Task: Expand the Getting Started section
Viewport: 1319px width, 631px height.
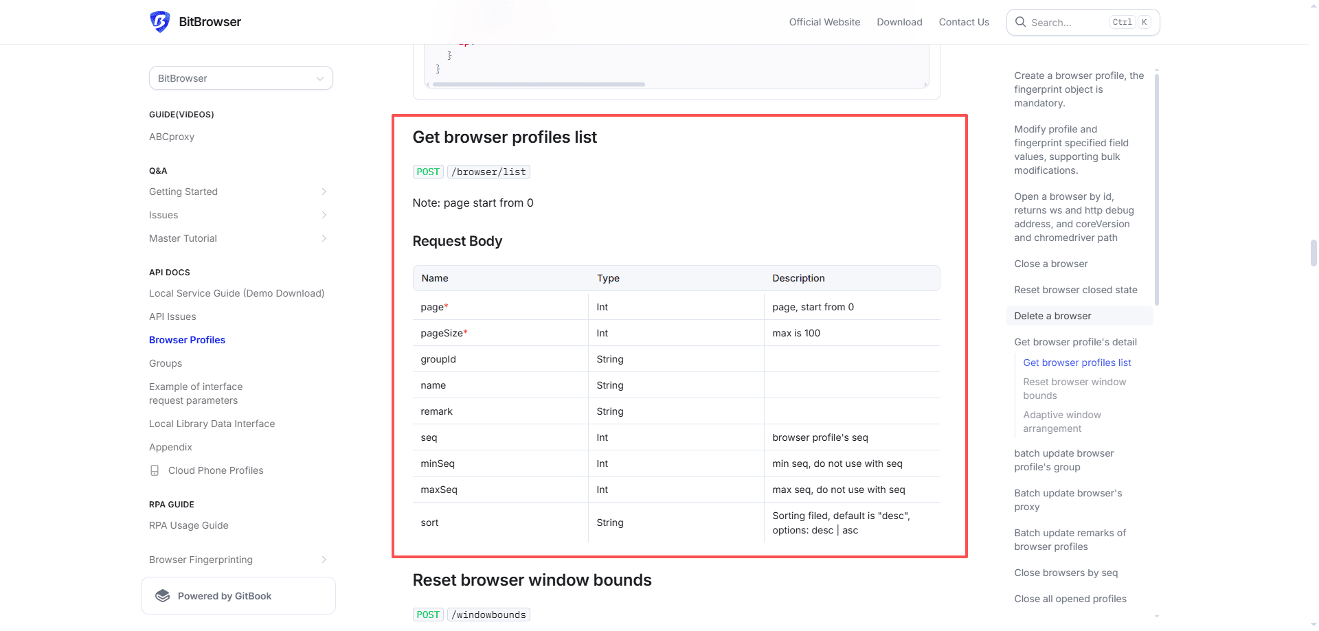Action: click(x=324, y=192)
